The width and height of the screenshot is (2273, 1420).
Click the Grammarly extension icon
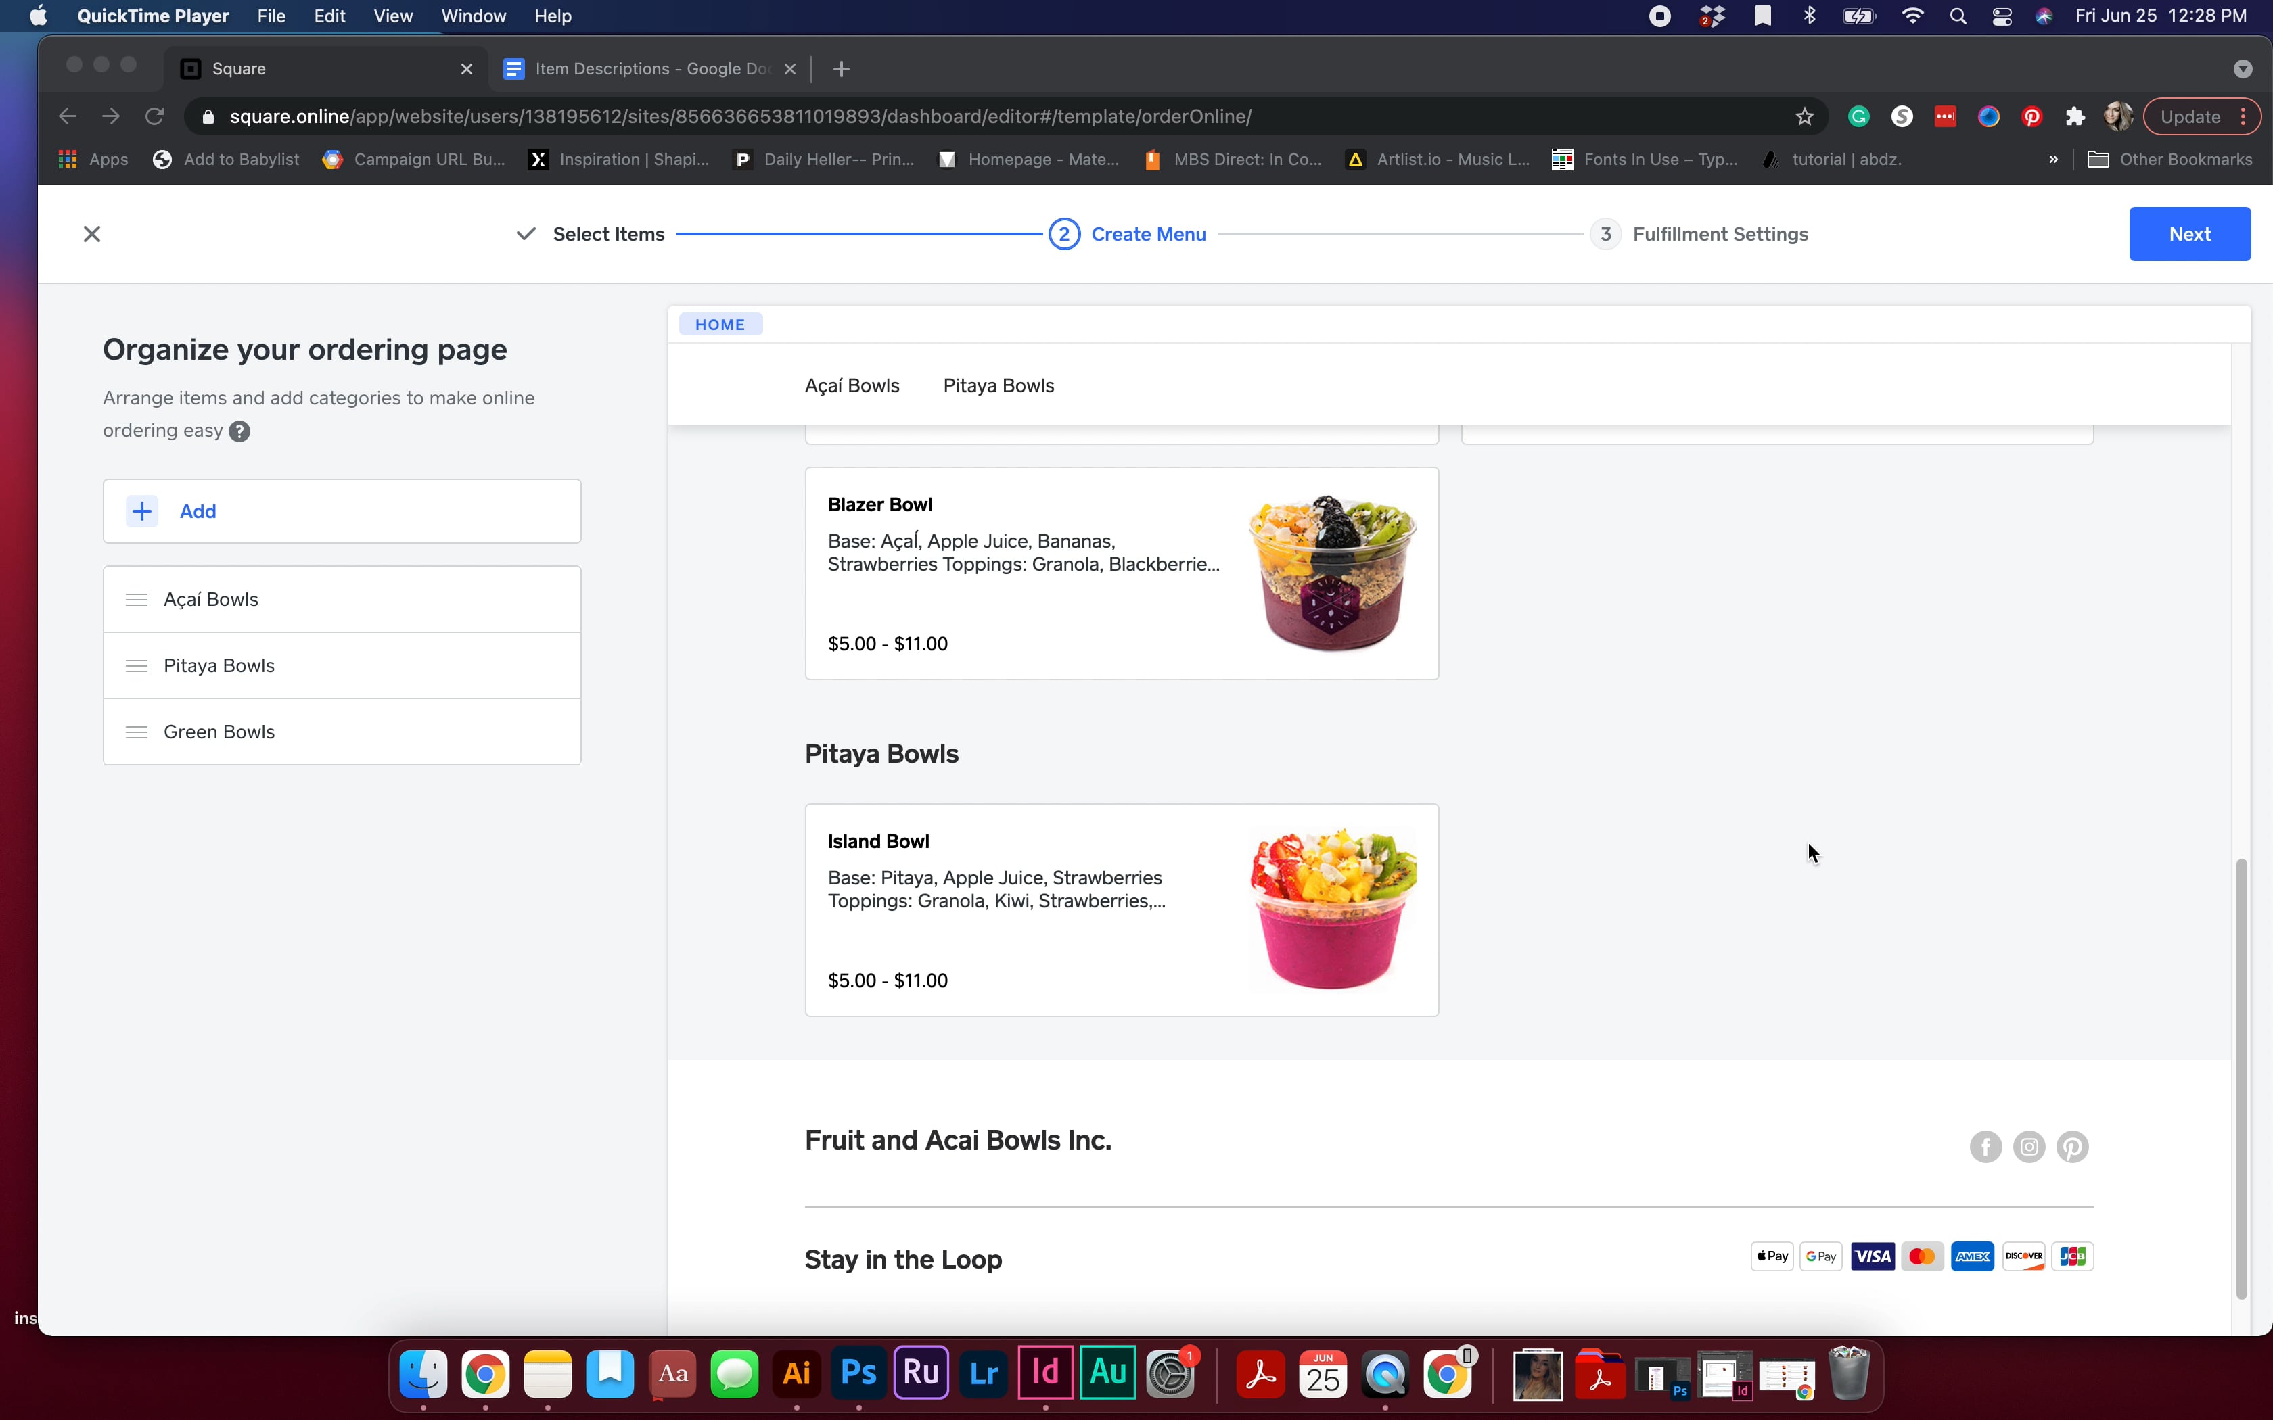tap(1858, 116)
